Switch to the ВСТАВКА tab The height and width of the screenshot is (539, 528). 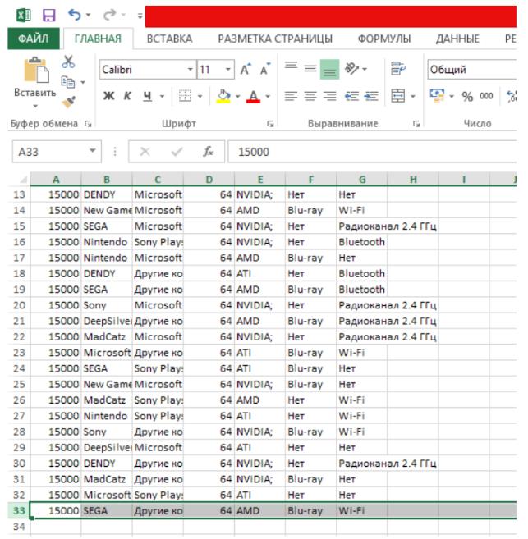point(170,39)
